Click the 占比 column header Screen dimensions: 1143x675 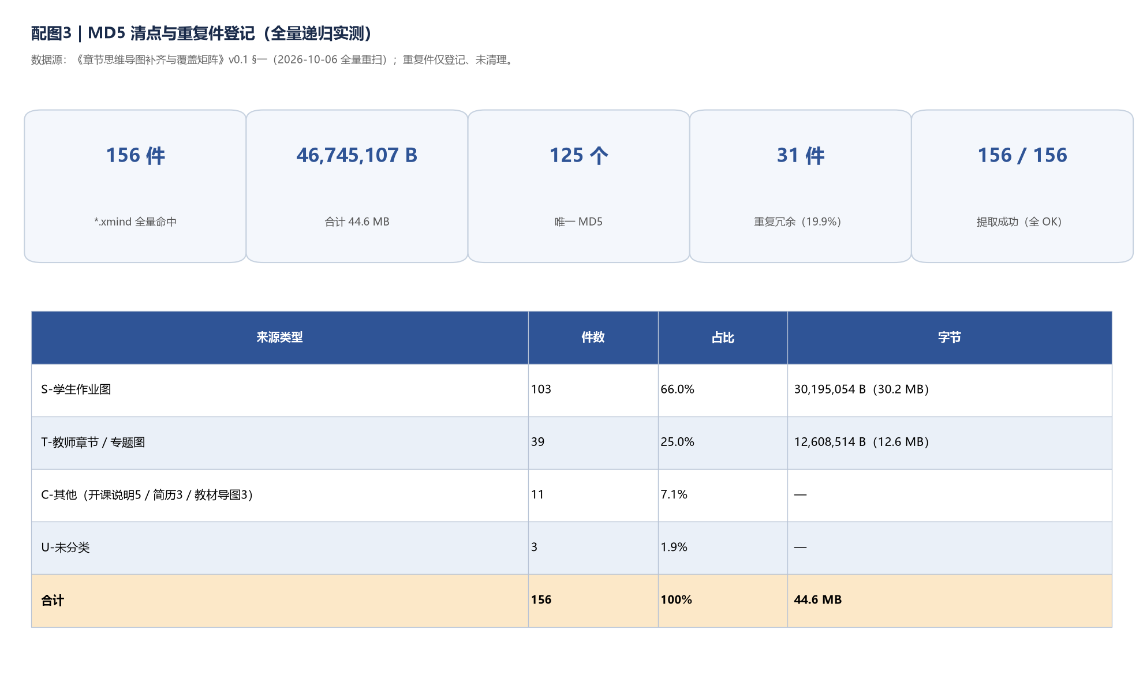(723, 337)
